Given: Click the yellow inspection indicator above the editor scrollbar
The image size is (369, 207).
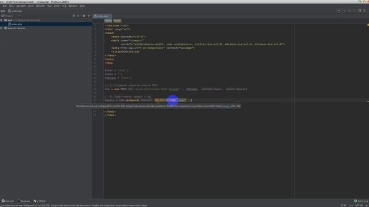Looking at the screenshot, I should (x=368, y=25).
